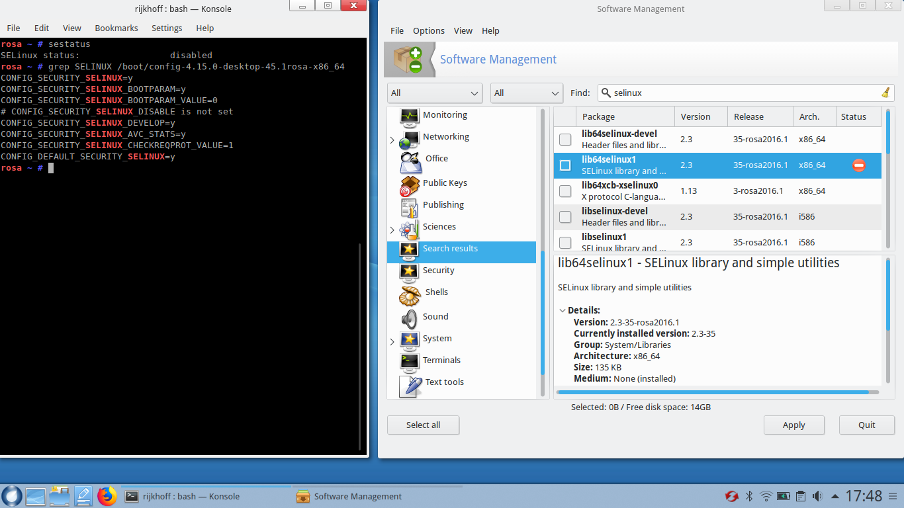This screenshot has height=508, width=904.
Task: Click the Networking category icon
Action: [x=410, y=138]
